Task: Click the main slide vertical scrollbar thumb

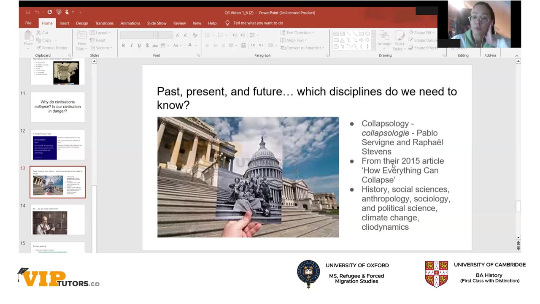Action: point(518,206)
